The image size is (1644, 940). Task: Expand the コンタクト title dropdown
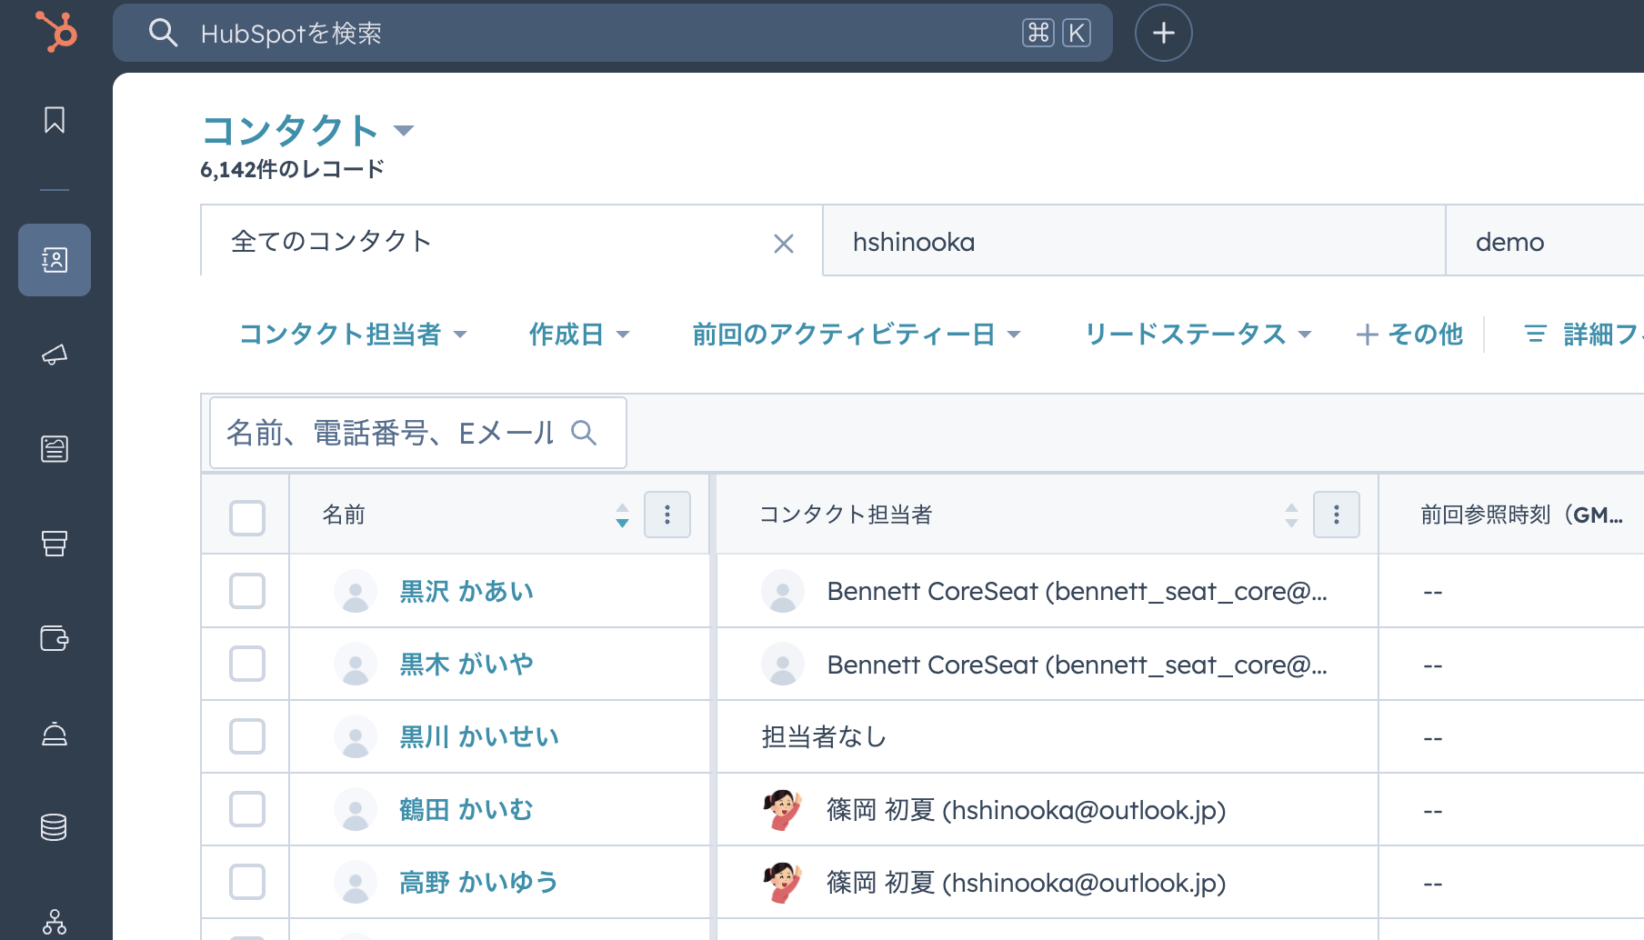(x=404, y=131)
